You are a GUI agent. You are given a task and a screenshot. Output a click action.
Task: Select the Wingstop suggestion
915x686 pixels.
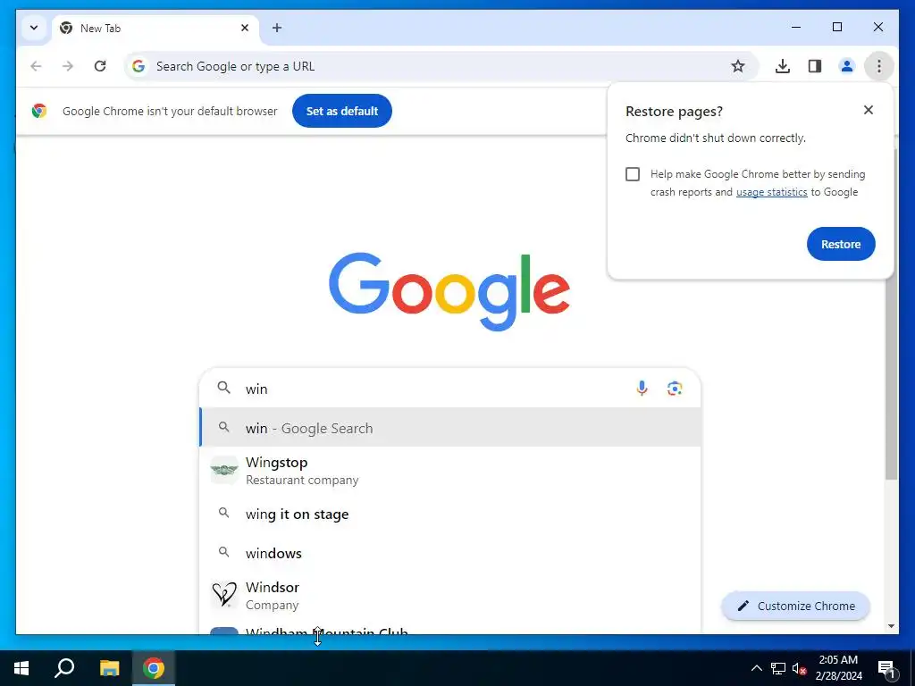point(450,470)
